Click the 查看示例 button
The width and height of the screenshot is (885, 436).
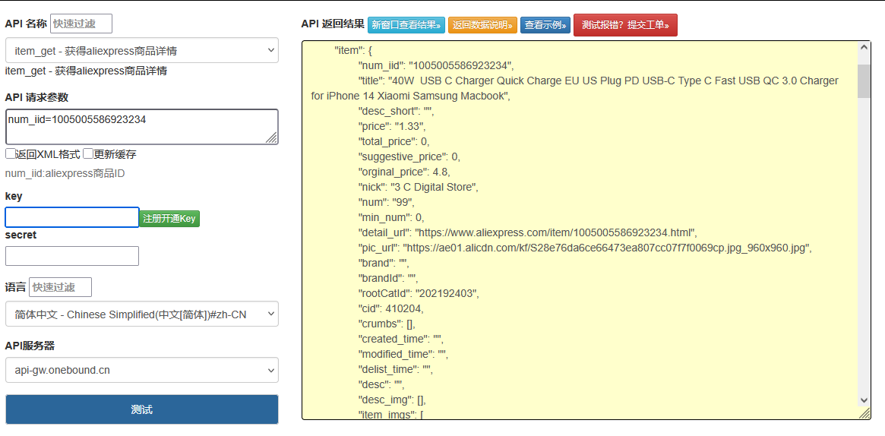pyautogui.click(x=545, y=25)
